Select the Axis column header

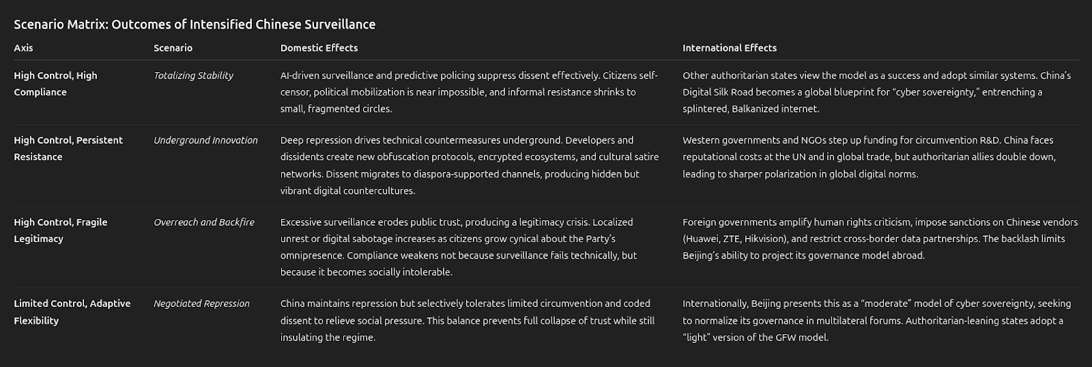(23, 48)
